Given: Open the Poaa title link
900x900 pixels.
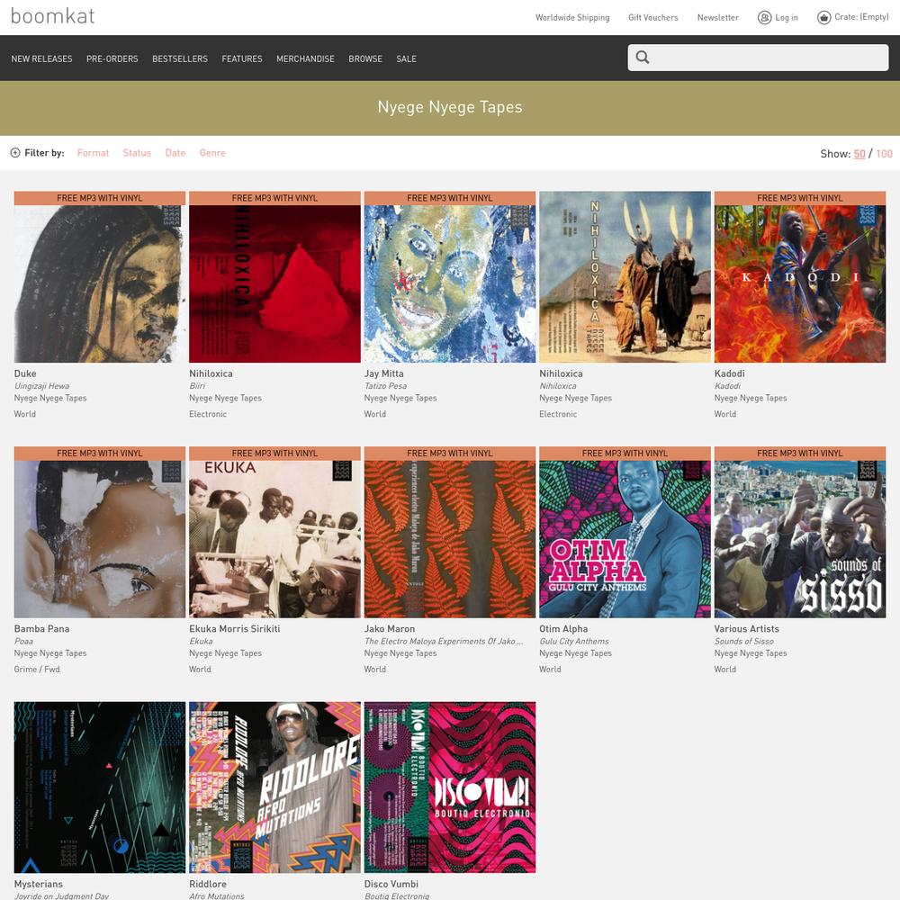Looking at the screenshot, I should [23, 642].
